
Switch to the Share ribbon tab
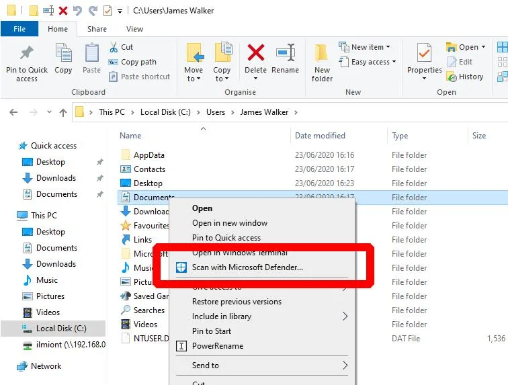(x=97, y=29)
